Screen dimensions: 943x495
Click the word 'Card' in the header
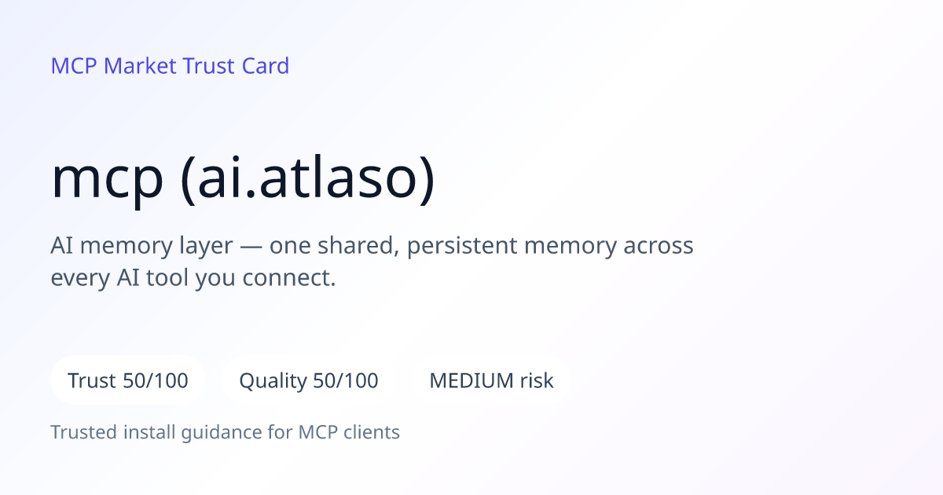pyautogui.click(x=266, y=66)
